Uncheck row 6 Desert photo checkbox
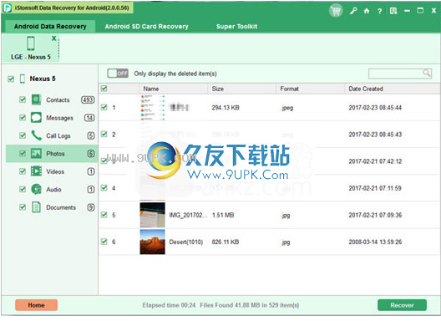 tap(104, 242)
